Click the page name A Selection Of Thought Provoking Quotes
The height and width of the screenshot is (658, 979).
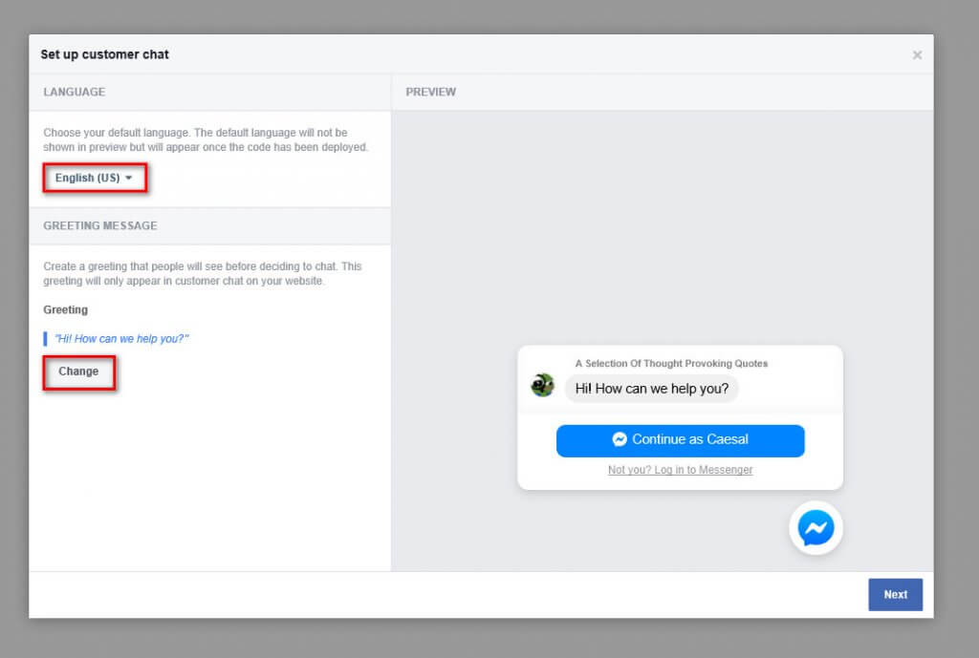click(x=671, y=363)
